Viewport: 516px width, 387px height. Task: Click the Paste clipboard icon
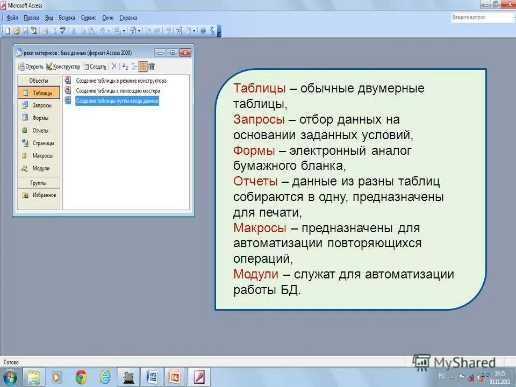[91, 31]
